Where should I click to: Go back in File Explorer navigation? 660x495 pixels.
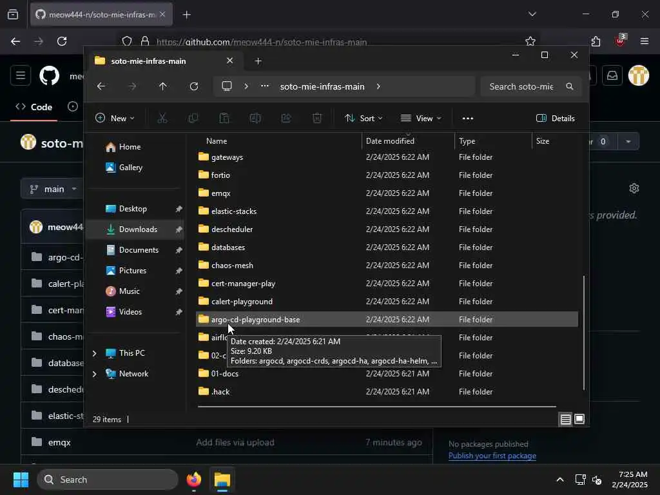(x=101, y=86)
